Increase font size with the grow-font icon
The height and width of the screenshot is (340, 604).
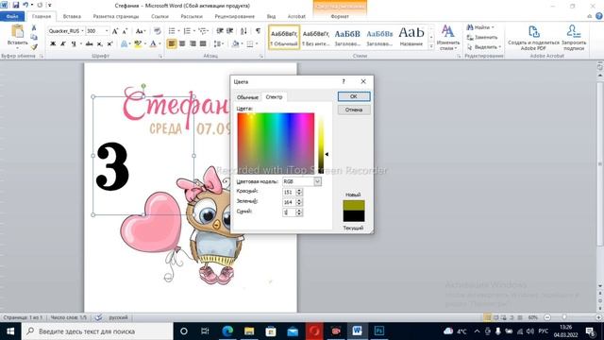tap(115, 31)
